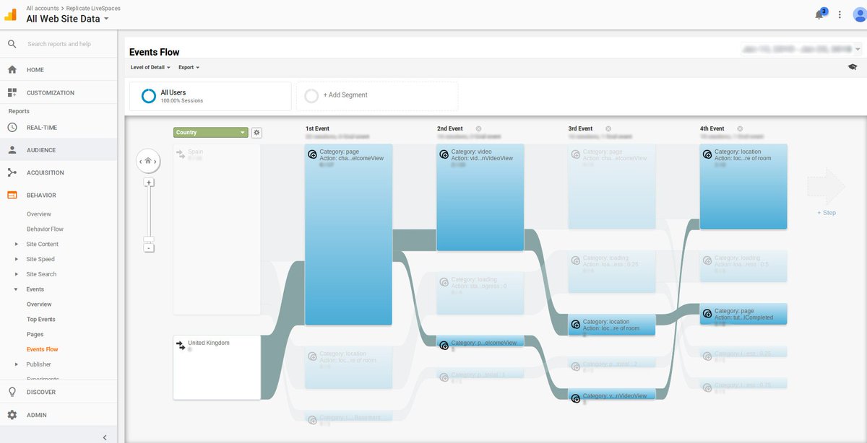Click the plus icon to zoom into the flow

coord(149,182)
